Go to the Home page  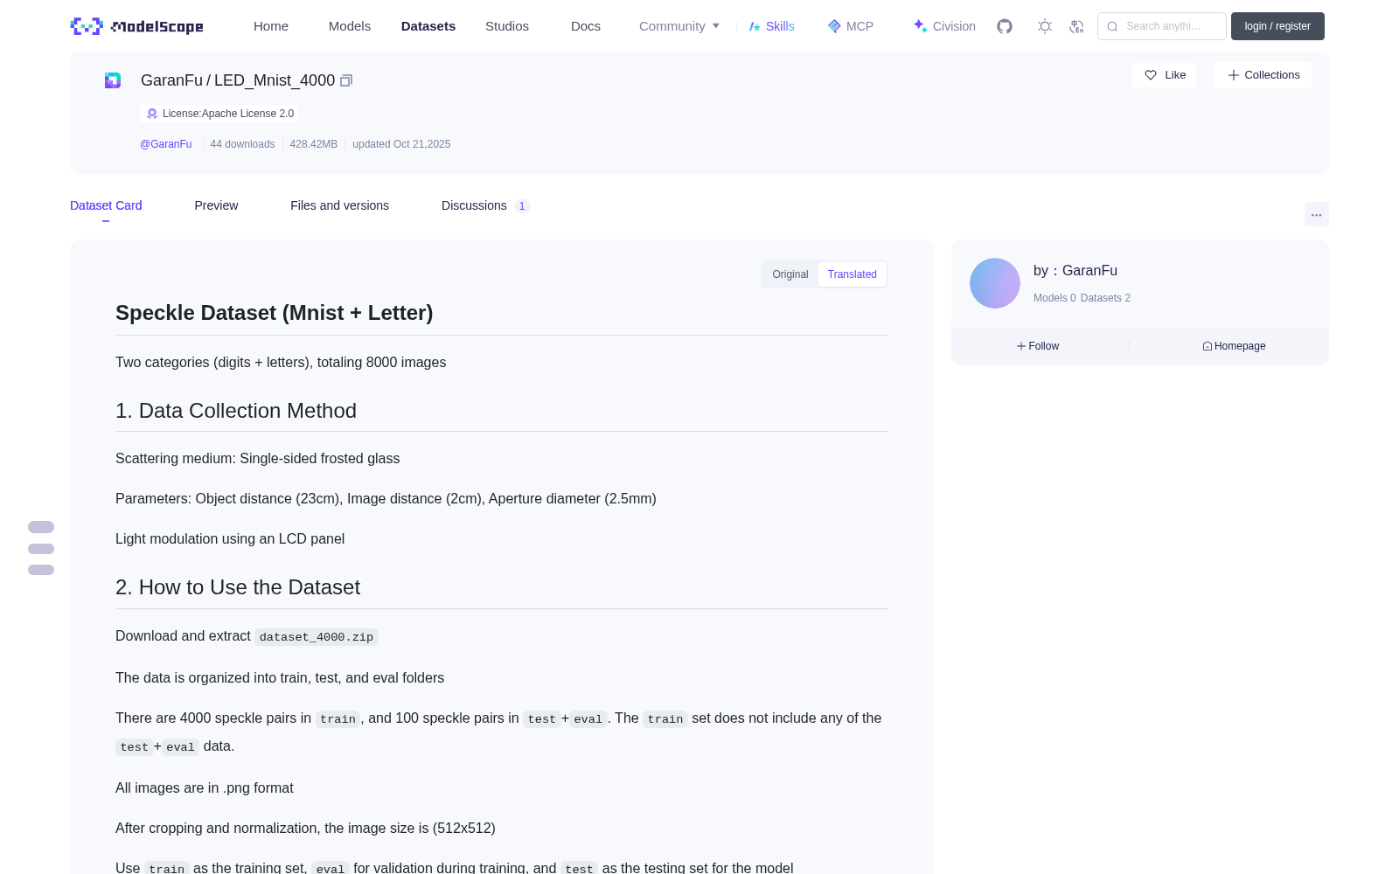[x=271, y=26]
